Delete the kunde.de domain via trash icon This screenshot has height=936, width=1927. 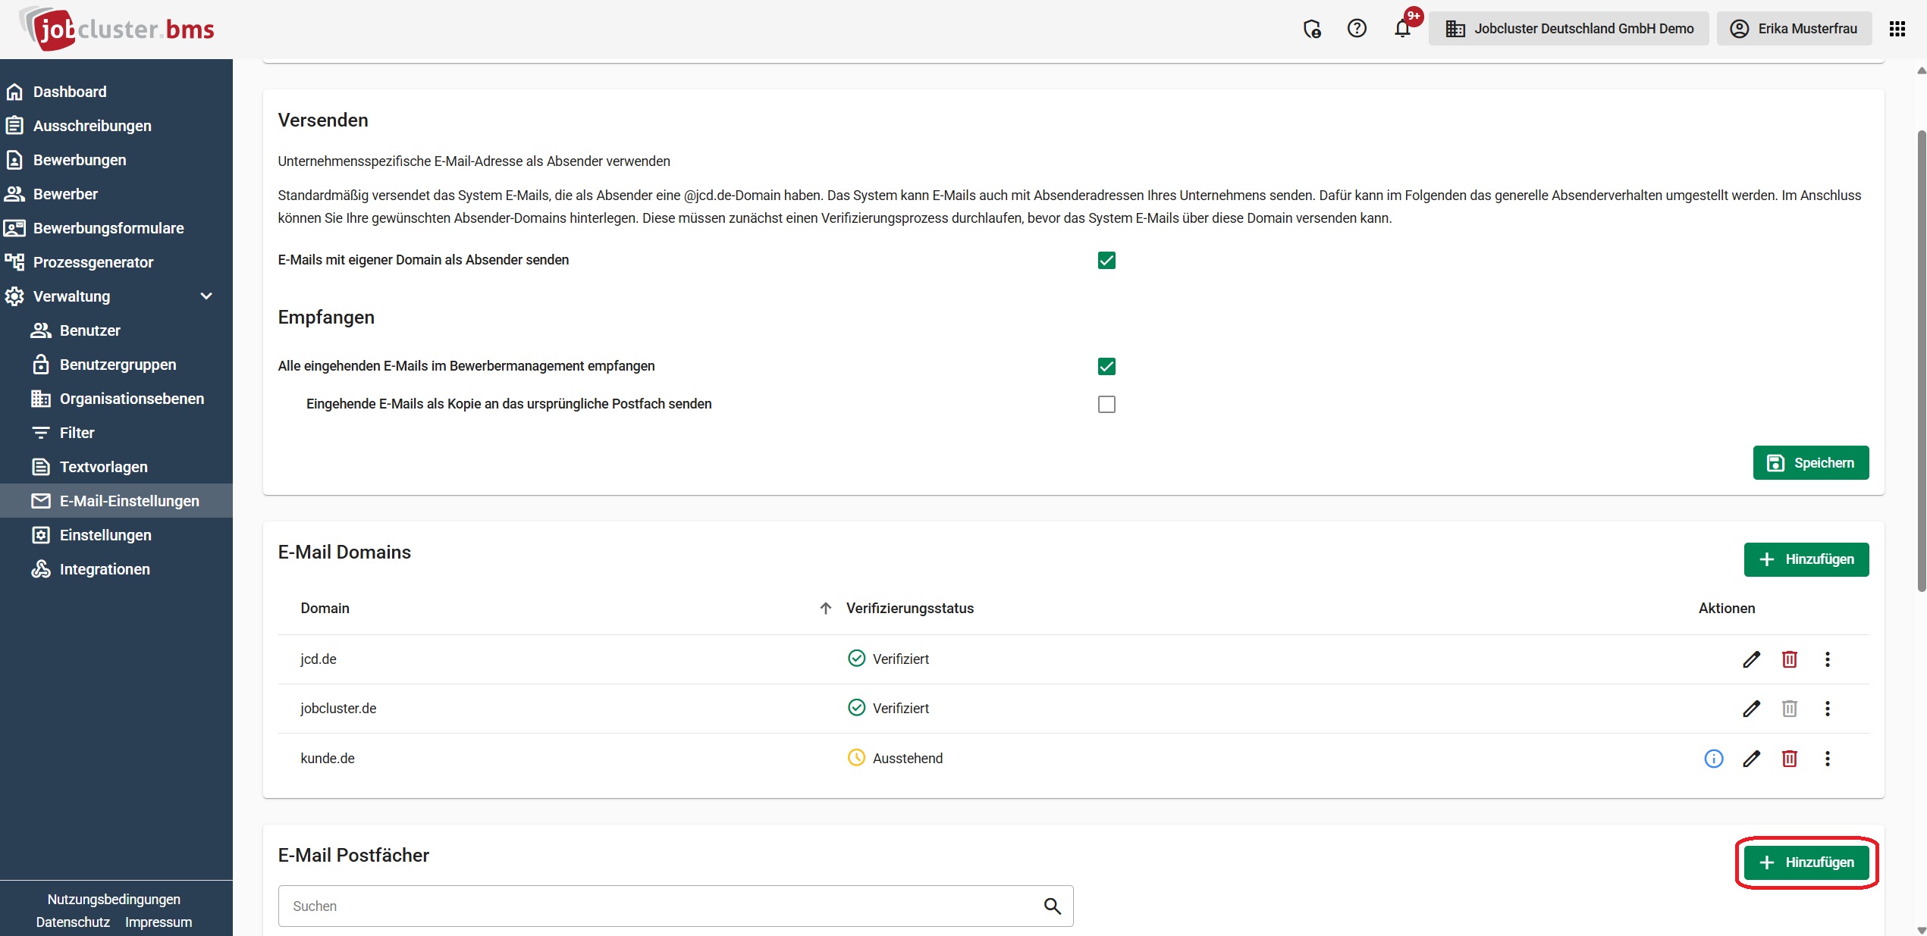click(x=1789, y=759)
